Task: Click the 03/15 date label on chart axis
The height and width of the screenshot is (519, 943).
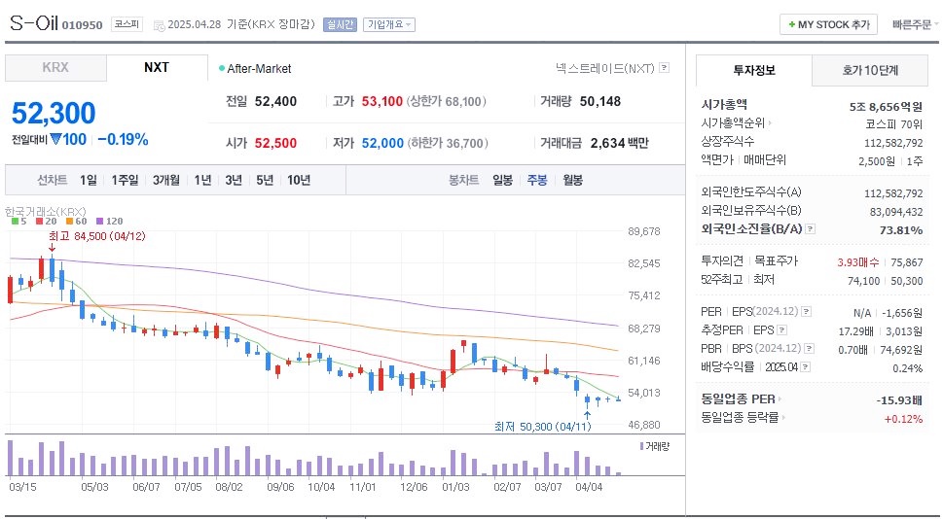Action: tap(22, 487)
